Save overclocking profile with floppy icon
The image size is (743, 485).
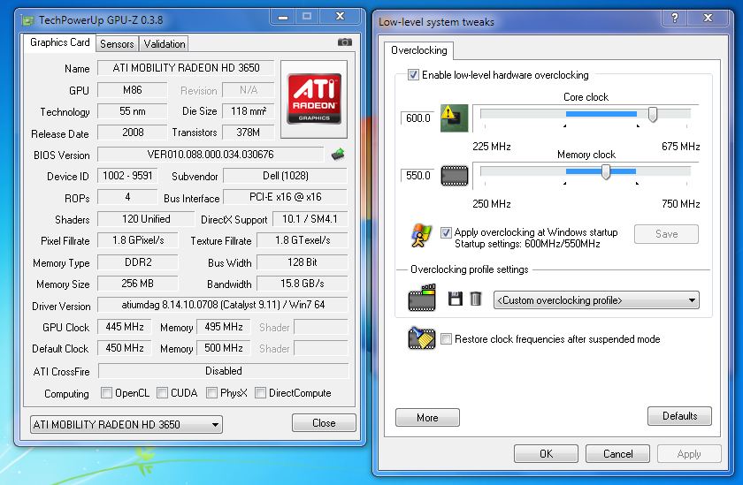click(x=455, y=299)
